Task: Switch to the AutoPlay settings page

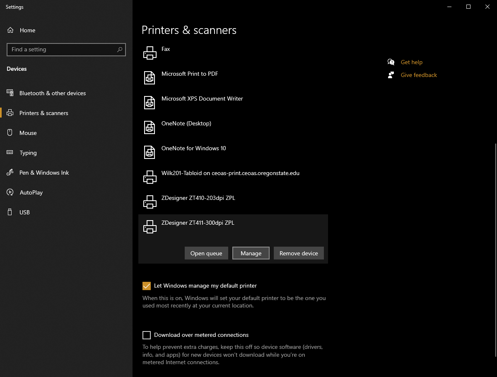Action: tap(31, 192)
